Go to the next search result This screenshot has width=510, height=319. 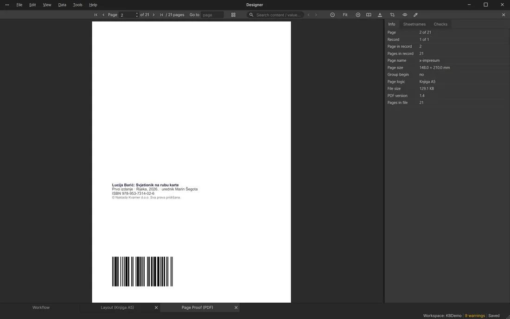point(316,15)
